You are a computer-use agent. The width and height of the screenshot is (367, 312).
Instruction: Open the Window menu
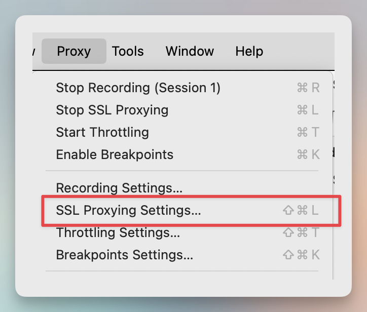(x=190, y=51)
